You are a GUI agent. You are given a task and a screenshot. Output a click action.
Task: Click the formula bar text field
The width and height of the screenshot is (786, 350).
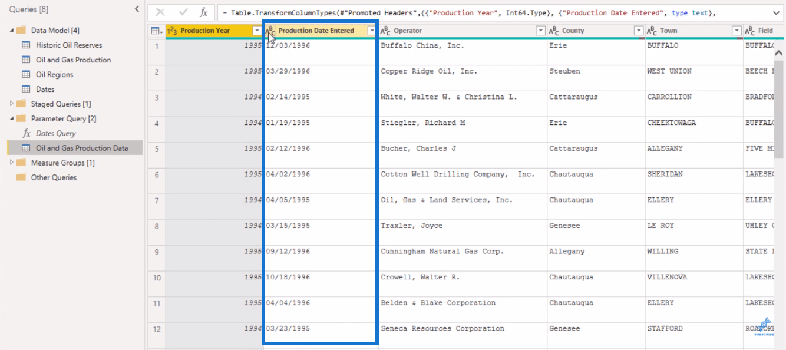(494, 12)
